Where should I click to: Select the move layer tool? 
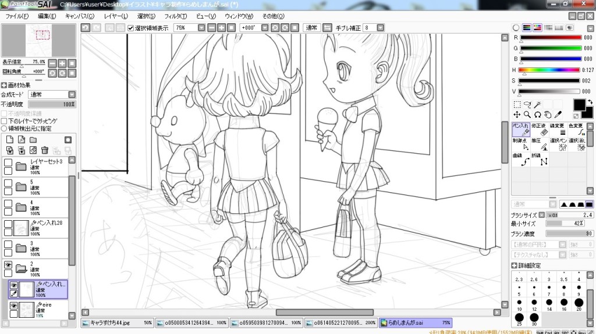[x=517, y=114]
